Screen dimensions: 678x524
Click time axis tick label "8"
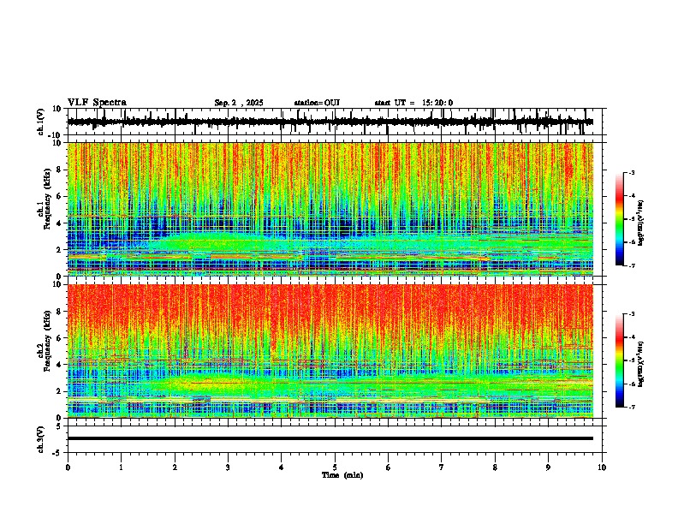click(495, 467)
